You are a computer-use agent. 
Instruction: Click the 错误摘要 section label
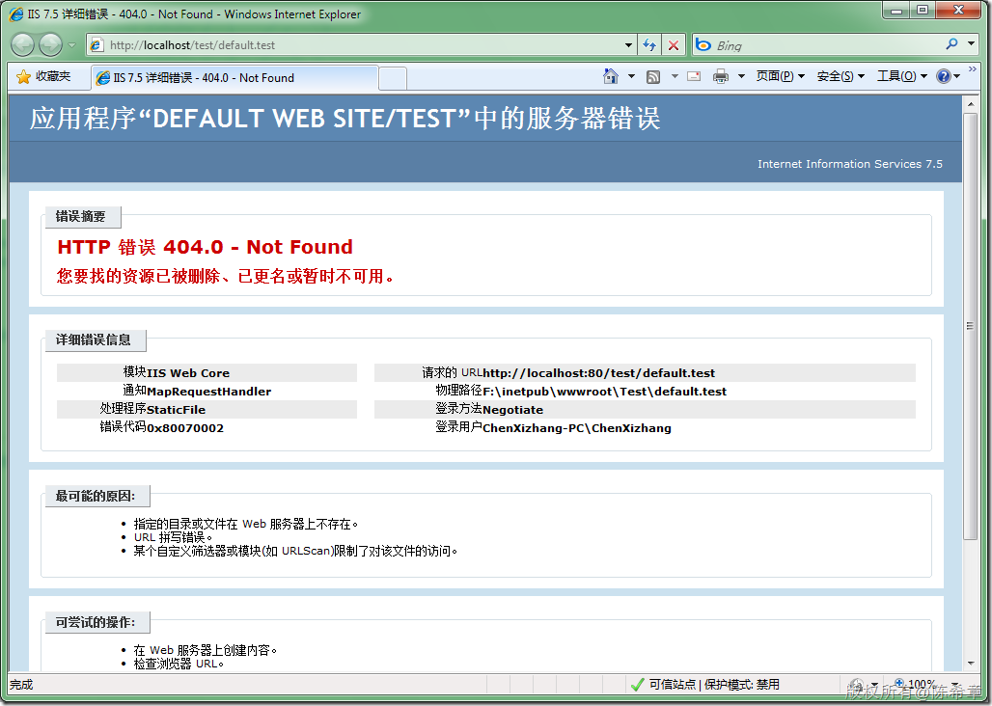(x=81, y=217)
